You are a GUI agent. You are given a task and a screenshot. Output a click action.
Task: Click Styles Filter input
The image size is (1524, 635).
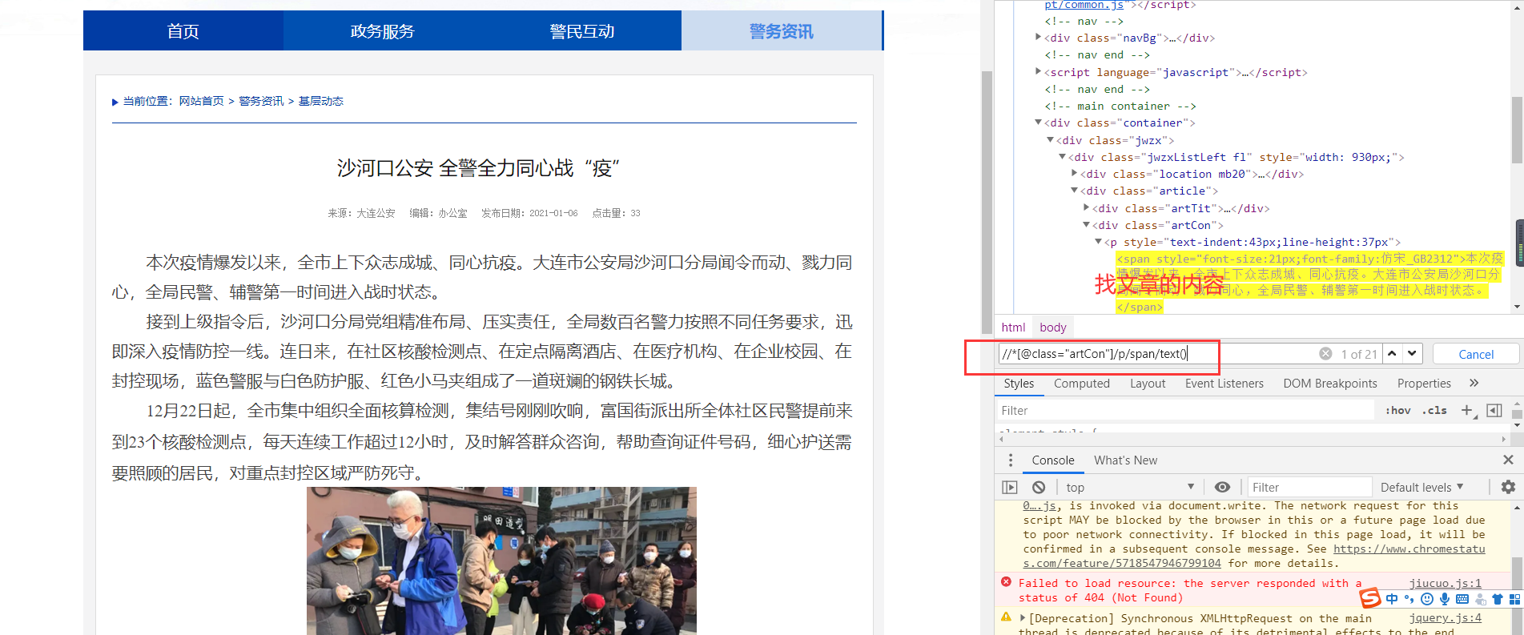[x=1185, y=410]
